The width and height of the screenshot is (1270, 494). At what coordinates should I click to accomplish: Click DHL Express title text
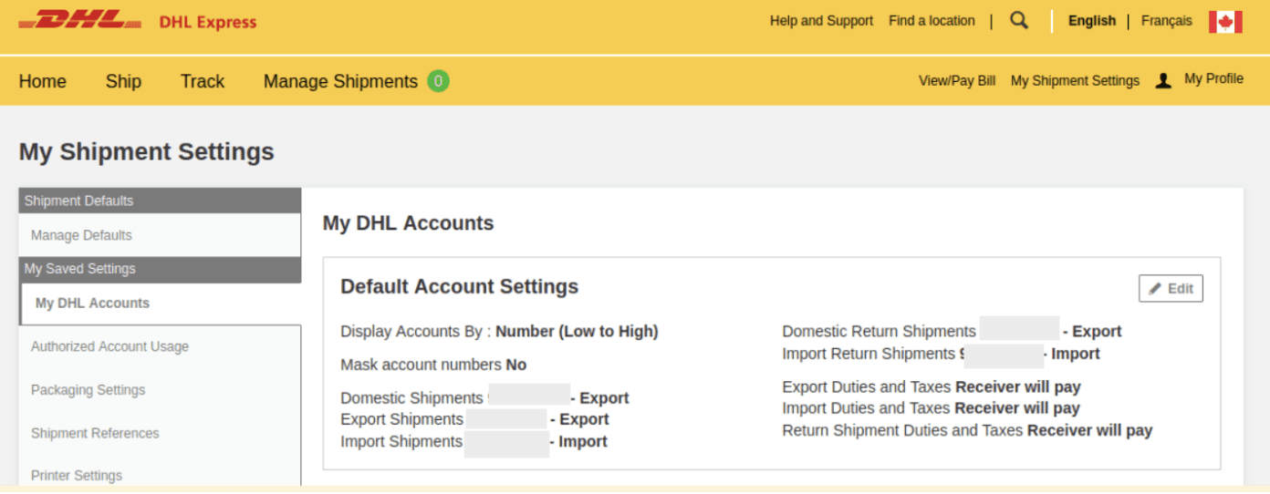pos(208,22)
